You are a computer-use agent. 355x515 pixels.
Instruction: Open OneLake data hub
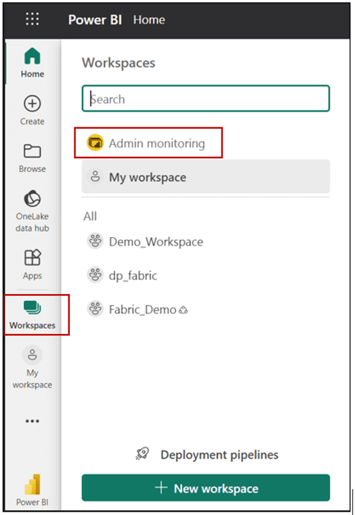pyautogui.click(x=32, y=211)
